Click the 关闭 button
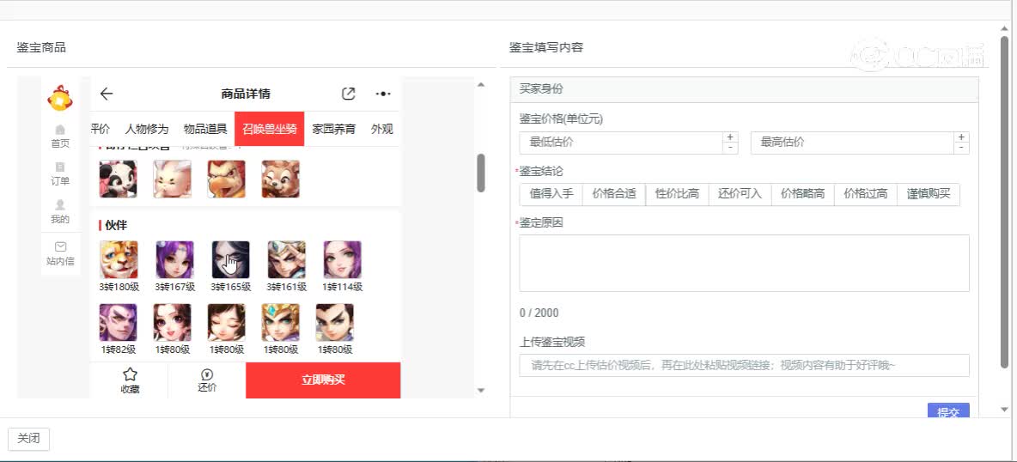1017x462 pixels. [28, 439]
